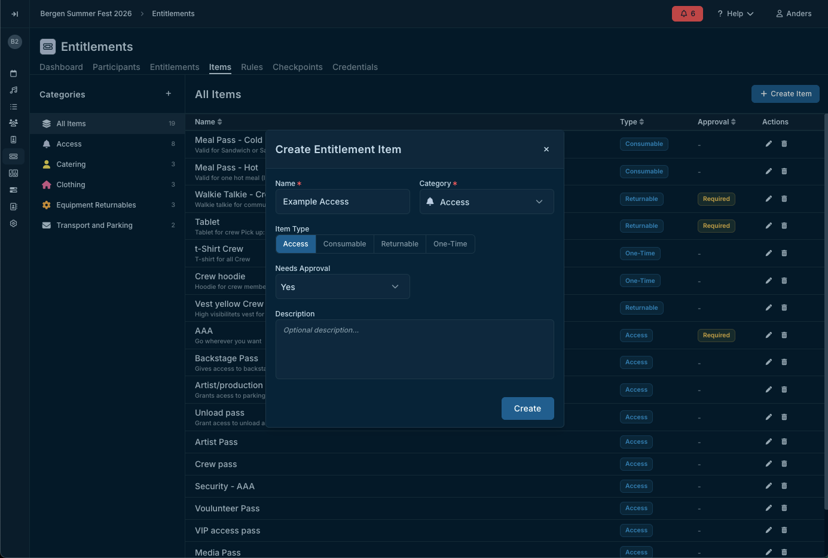Screen dimensions: 828x558
Task: Select the Equipment Returnables category
Action: [x=108, y=205]
